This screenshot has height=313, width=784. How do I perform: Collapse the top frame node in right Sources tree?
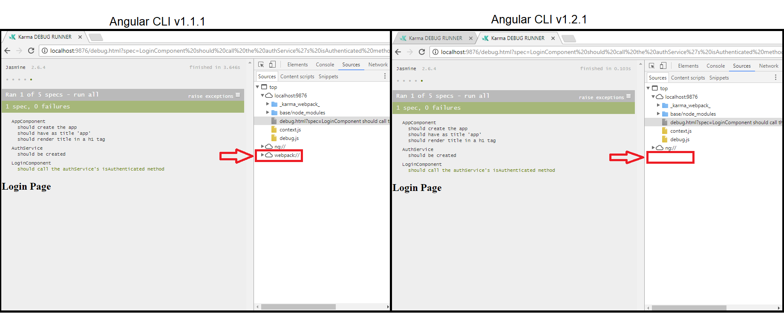[648, 88]
